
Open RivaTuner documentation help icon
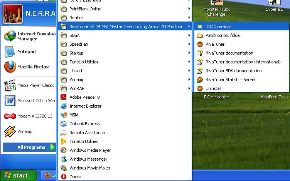click(200, 53)
